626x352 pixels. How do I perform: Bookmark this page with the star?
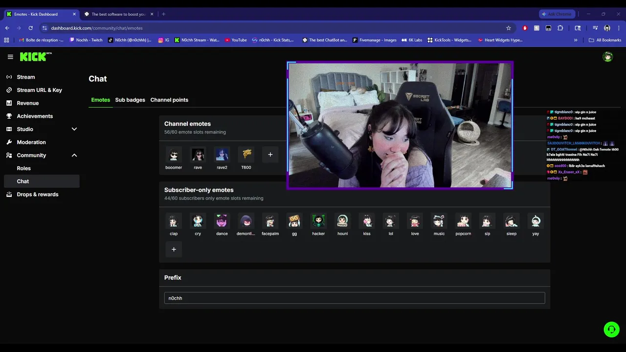point(509,28)
